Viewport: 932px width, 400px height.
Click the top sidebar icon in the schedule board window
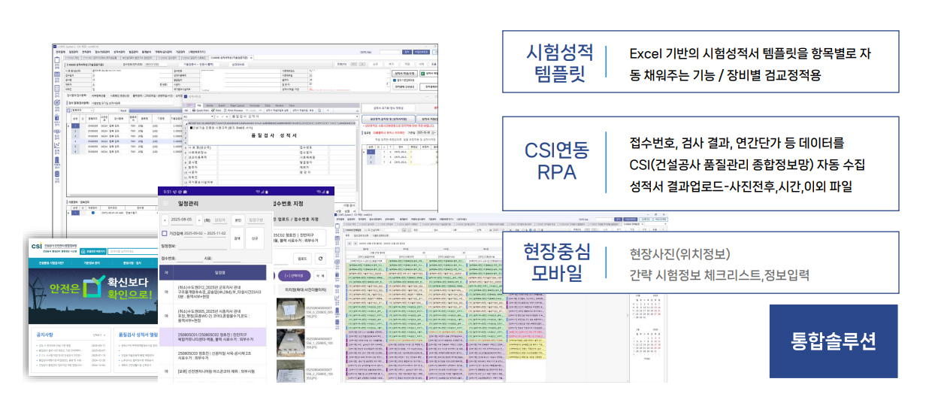pyautogui.click(x=339, y=226)
